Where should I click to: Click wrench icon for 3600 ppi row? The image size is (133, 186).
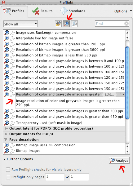tap(12, 50)
